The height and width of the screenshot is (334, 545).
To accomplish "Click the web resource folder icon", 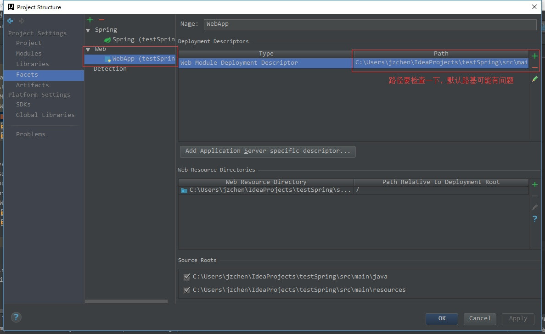I will tap(184, 190).
